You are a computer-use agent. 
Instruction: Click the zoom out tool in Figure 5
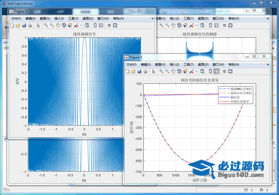tap(167, 71)
